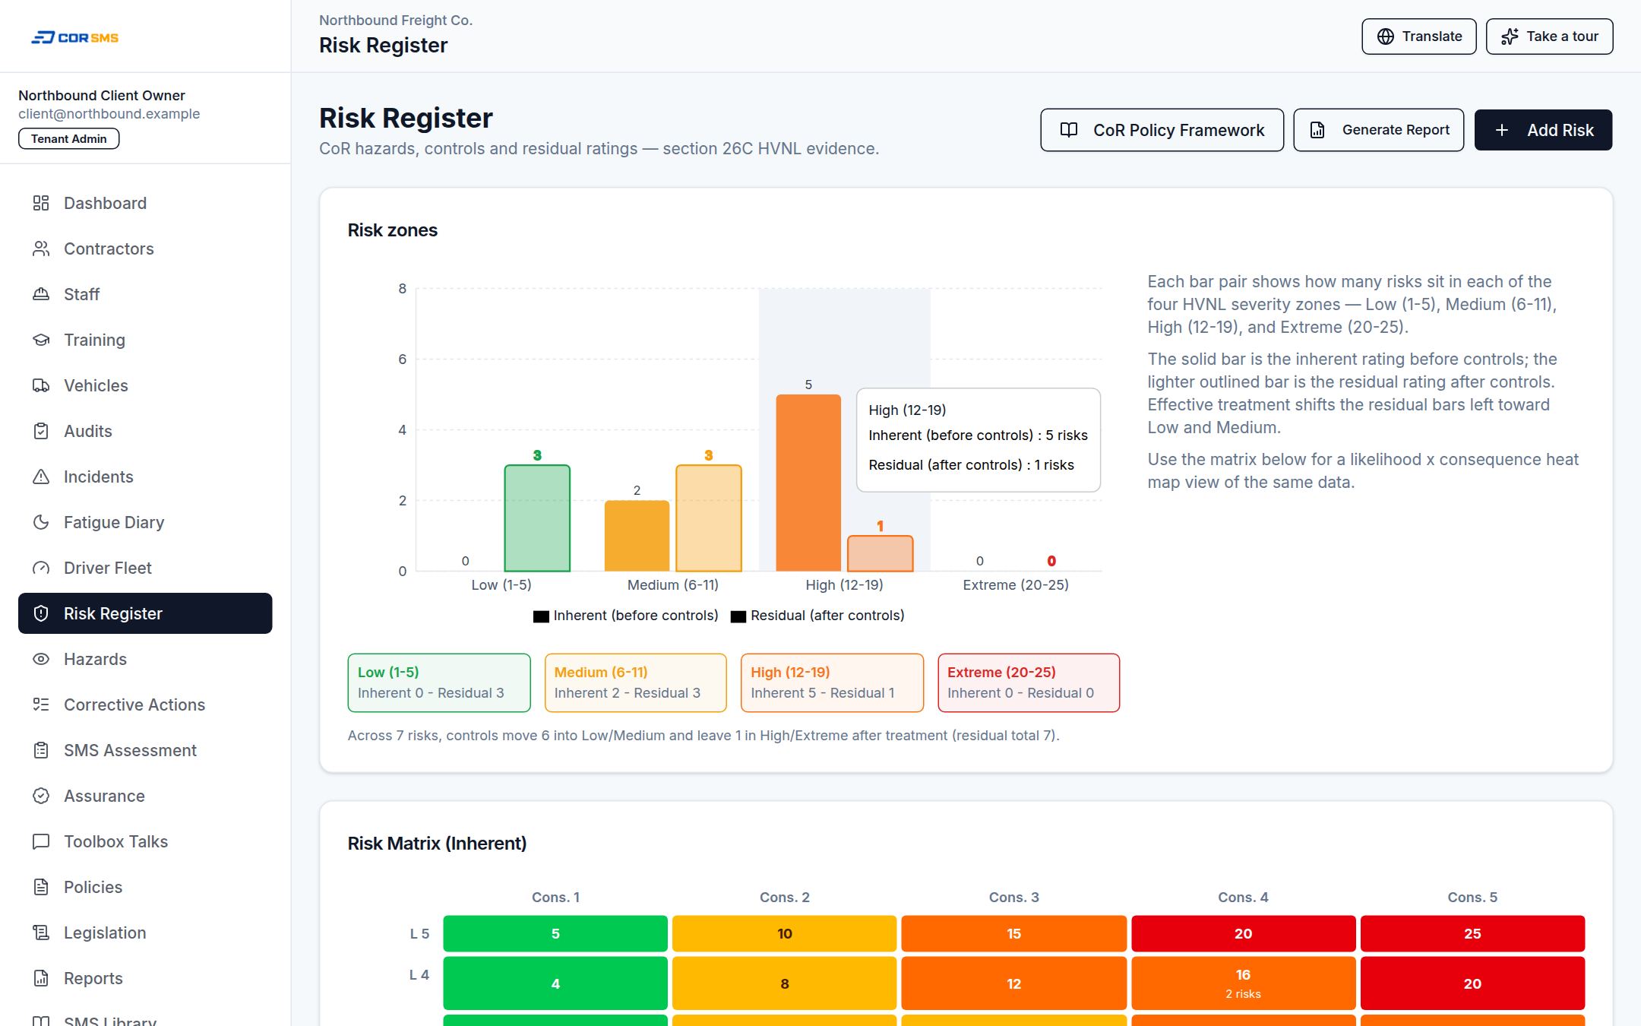This screenshot has width=1641, height=1026.
Task: Go to Contractors in the sidebar
Action: (x=145, y=249)
